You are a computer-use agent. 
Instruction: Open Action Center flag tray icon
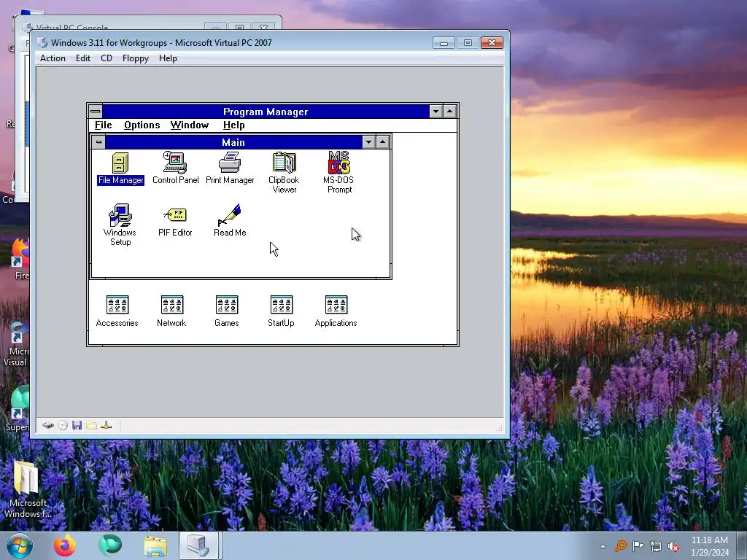point(638,545)
